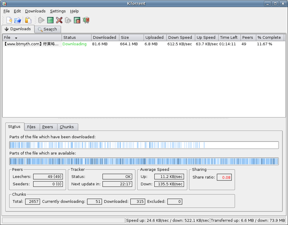Click the Open torrent folder icon
The width and height of the screenshot is (288, 225).
pos(18,20)
